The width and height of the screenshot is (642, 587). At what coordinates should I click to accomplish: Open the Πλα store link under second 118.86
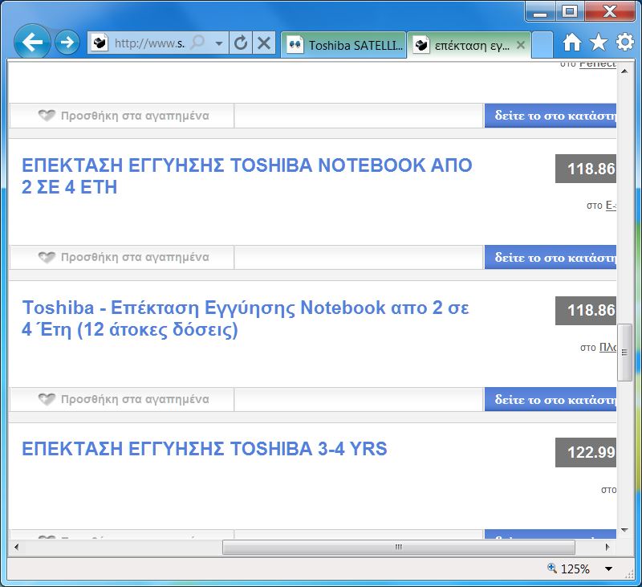point(607,348)
